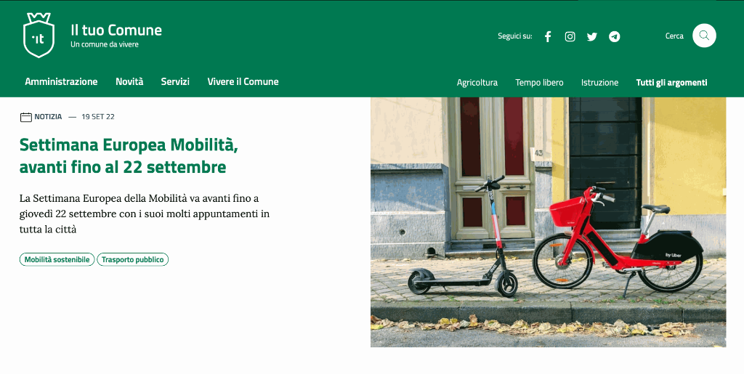Open the Istruzione topic link
Screen dimensions: 744x374
click(x=599, y=83)
